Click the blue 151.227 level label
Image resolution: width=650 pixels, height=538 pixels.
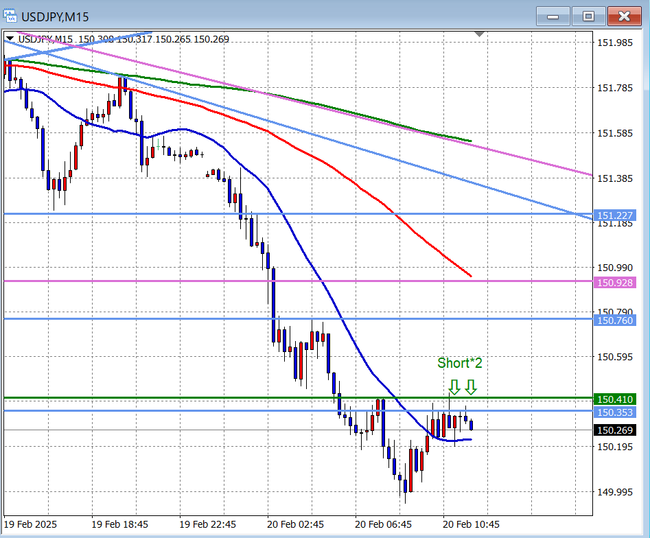click(x=615, y=215)
